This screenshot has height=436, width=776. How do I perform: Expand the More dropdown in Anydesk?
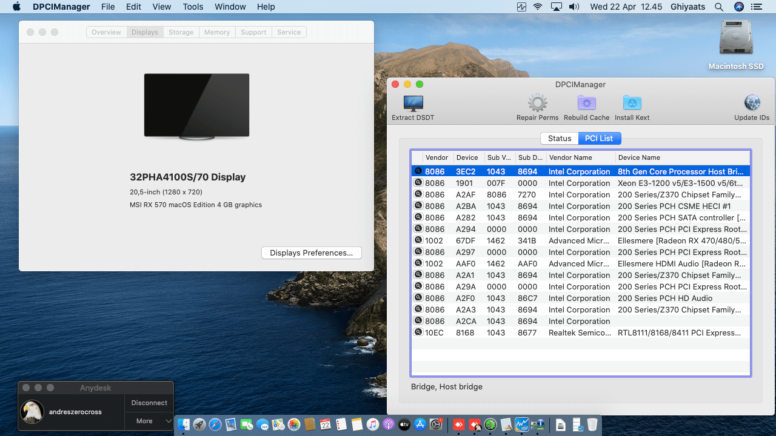click(x=149, y=421)
